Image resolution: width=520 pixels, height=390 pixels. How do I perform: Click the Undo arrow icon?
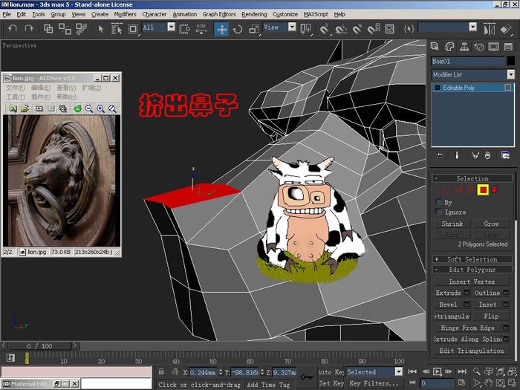point(13,29)
